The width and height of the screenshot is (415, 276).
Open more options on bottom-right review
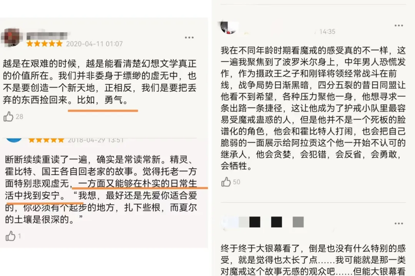click(398, 224)
